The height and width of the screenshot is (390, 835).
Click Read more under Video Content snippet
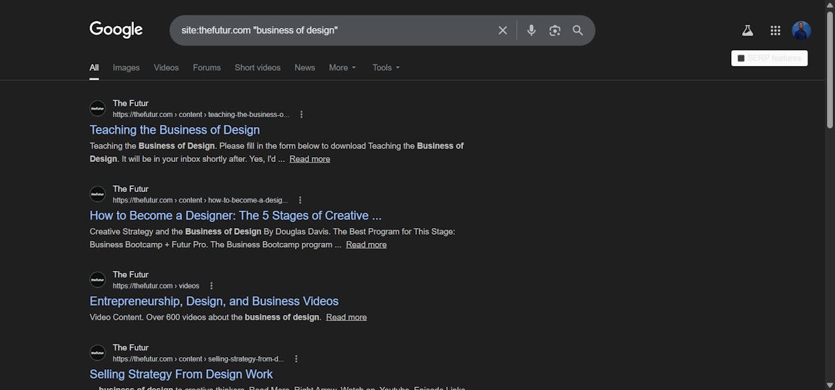tap(347, 317)
